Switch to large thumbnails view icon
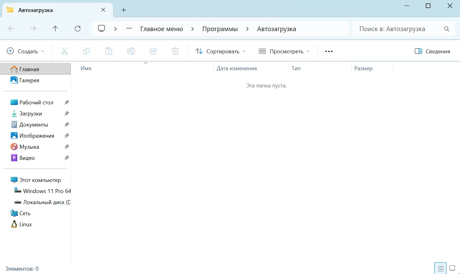 tap(452, 268)
